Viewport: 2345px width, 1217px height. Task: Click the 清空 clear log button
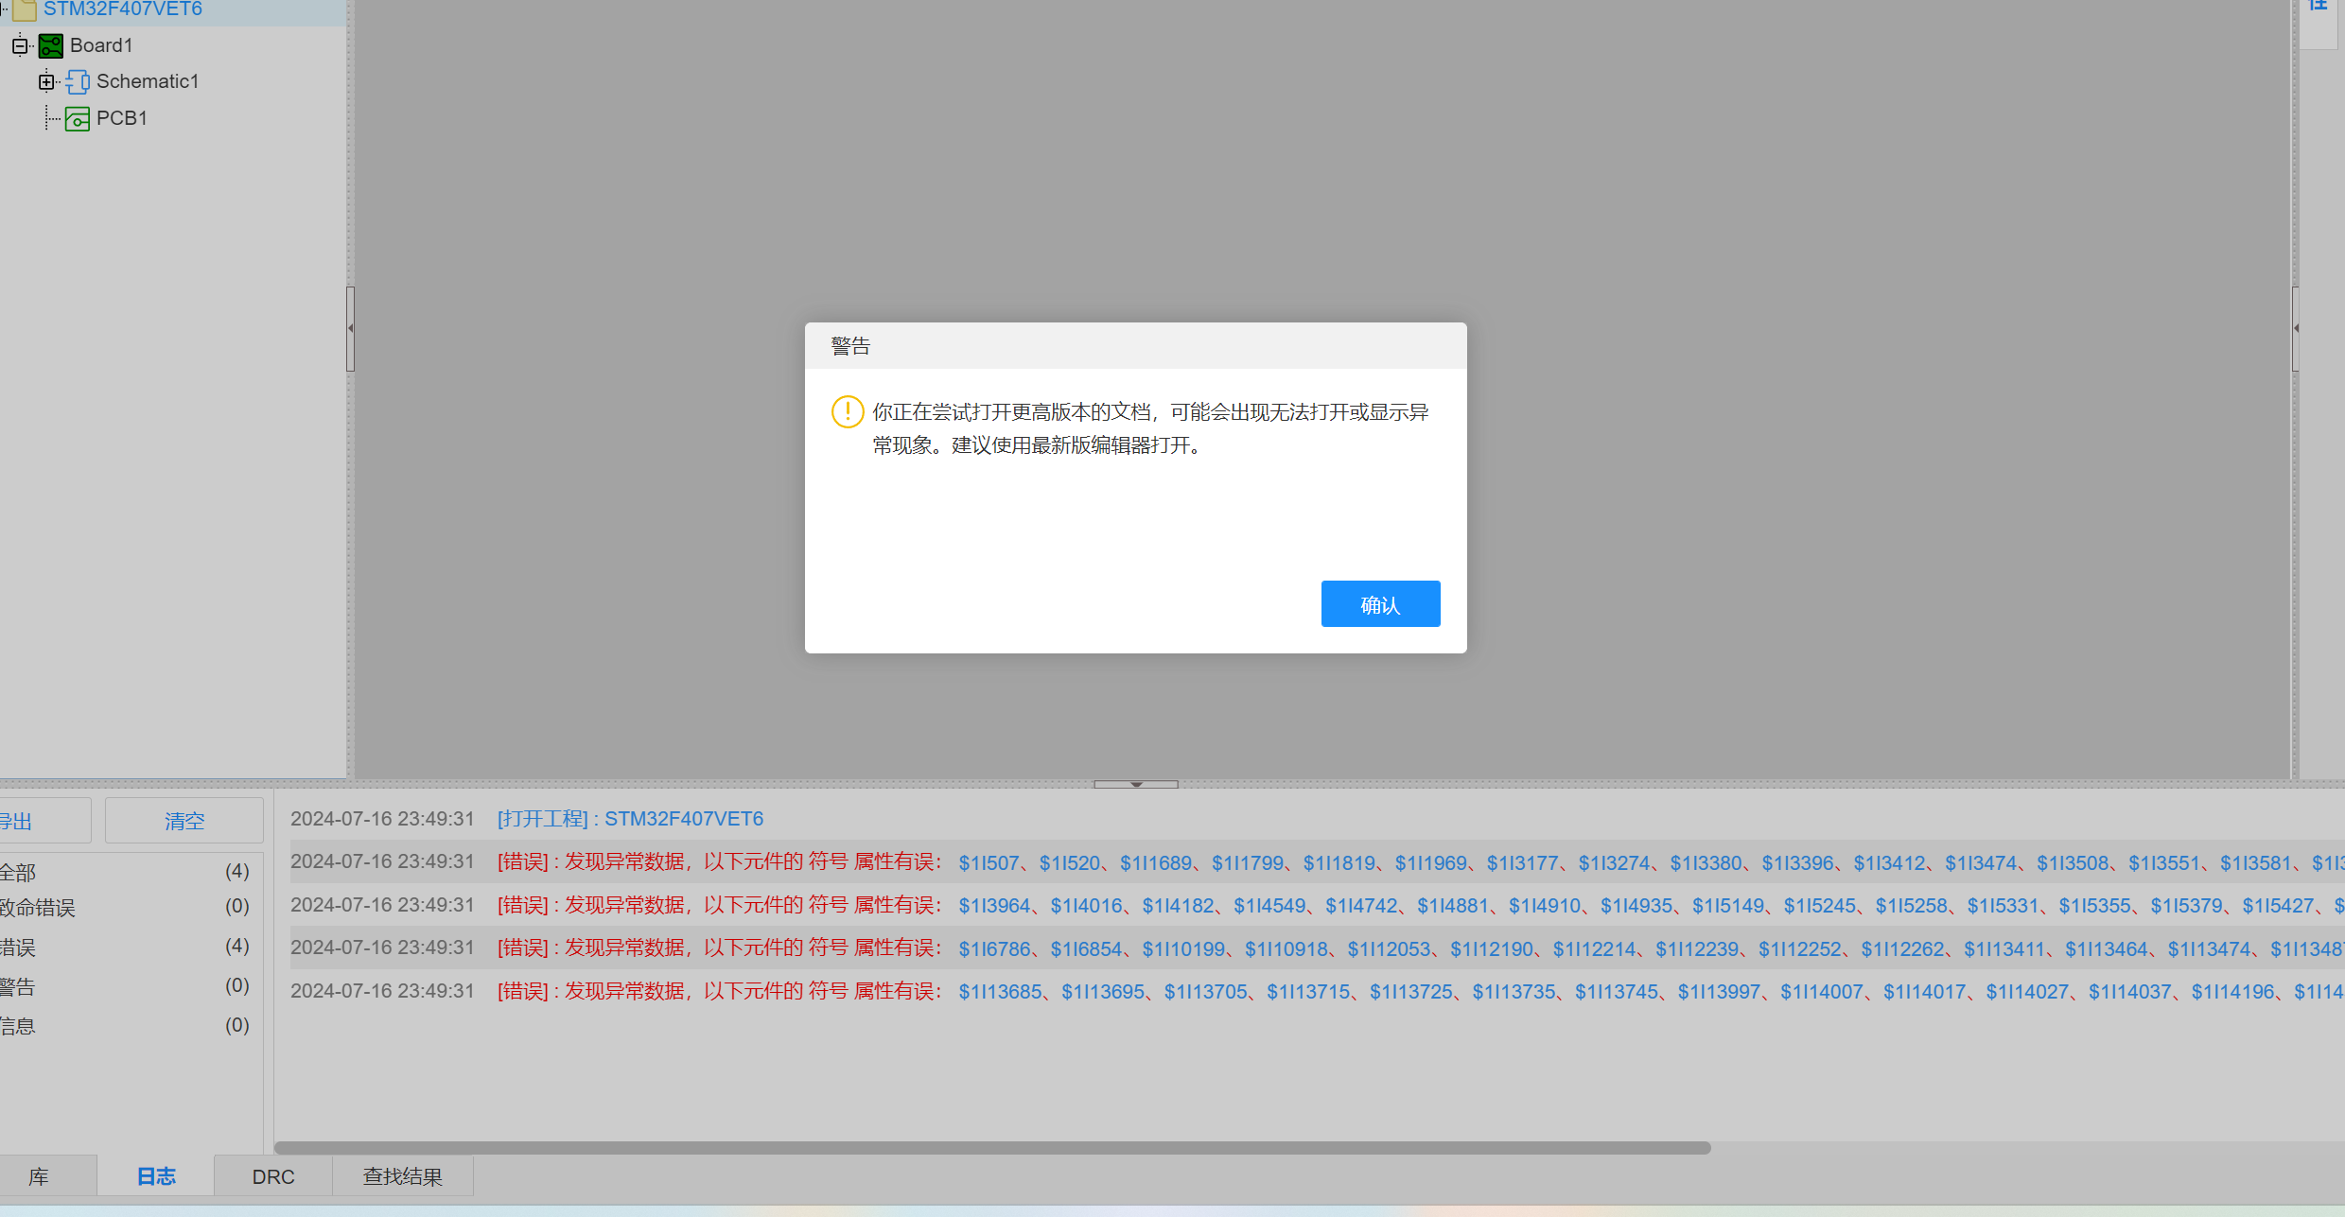[184, 821]
